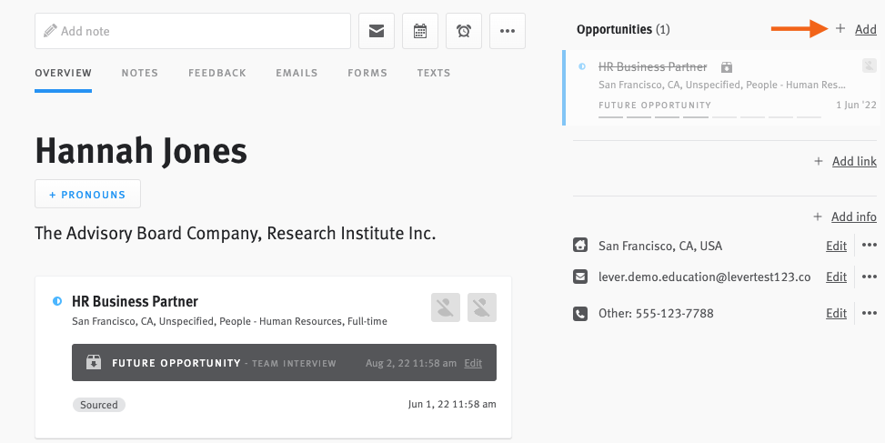Open the three-dots more actions button

click(x=508, y=31)
